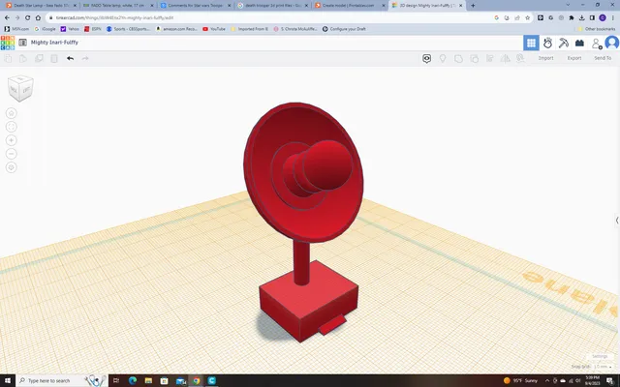Switch to Sim Lab view
The width and height of the screenshot is (620, 387).
pos(547,43)
